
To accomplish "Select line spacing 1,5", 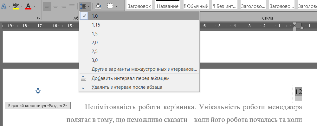I will 139,34.
